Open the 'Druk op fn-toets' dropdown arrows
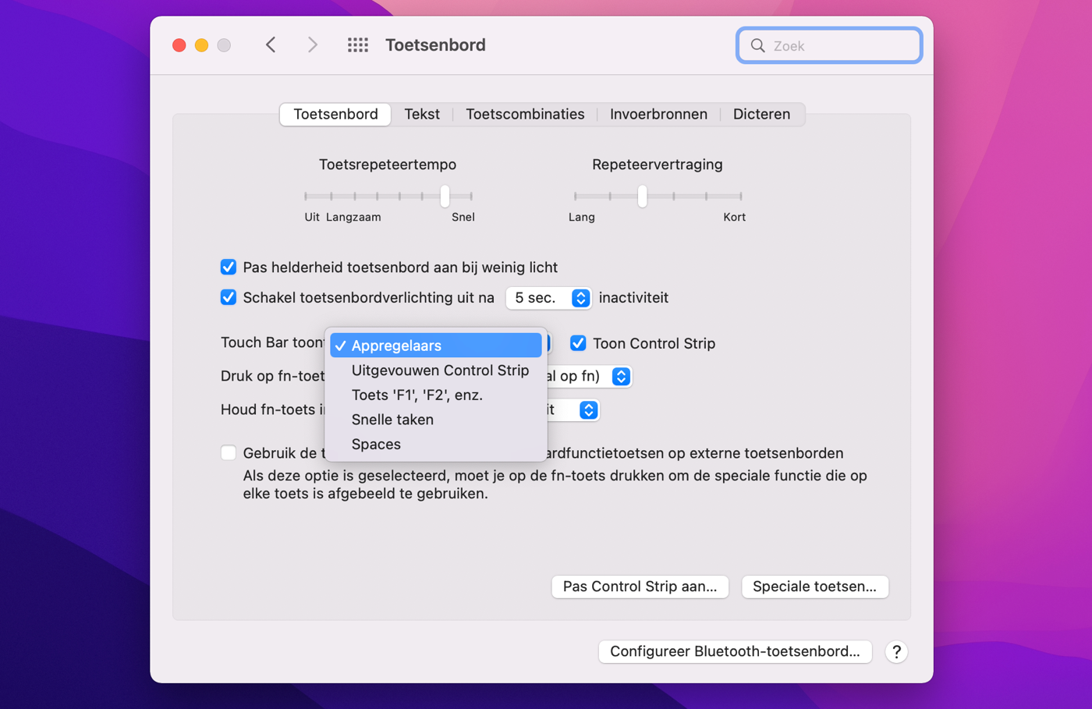This screenshot has width=1092, height=709. coord(621,376)
